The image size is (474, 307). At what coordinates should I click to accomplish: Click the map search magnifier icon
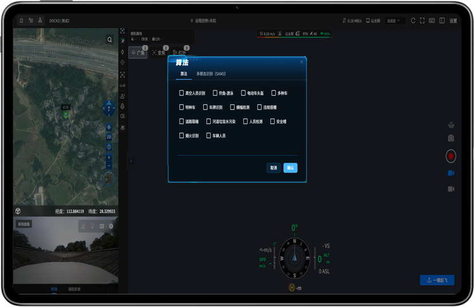110,40
